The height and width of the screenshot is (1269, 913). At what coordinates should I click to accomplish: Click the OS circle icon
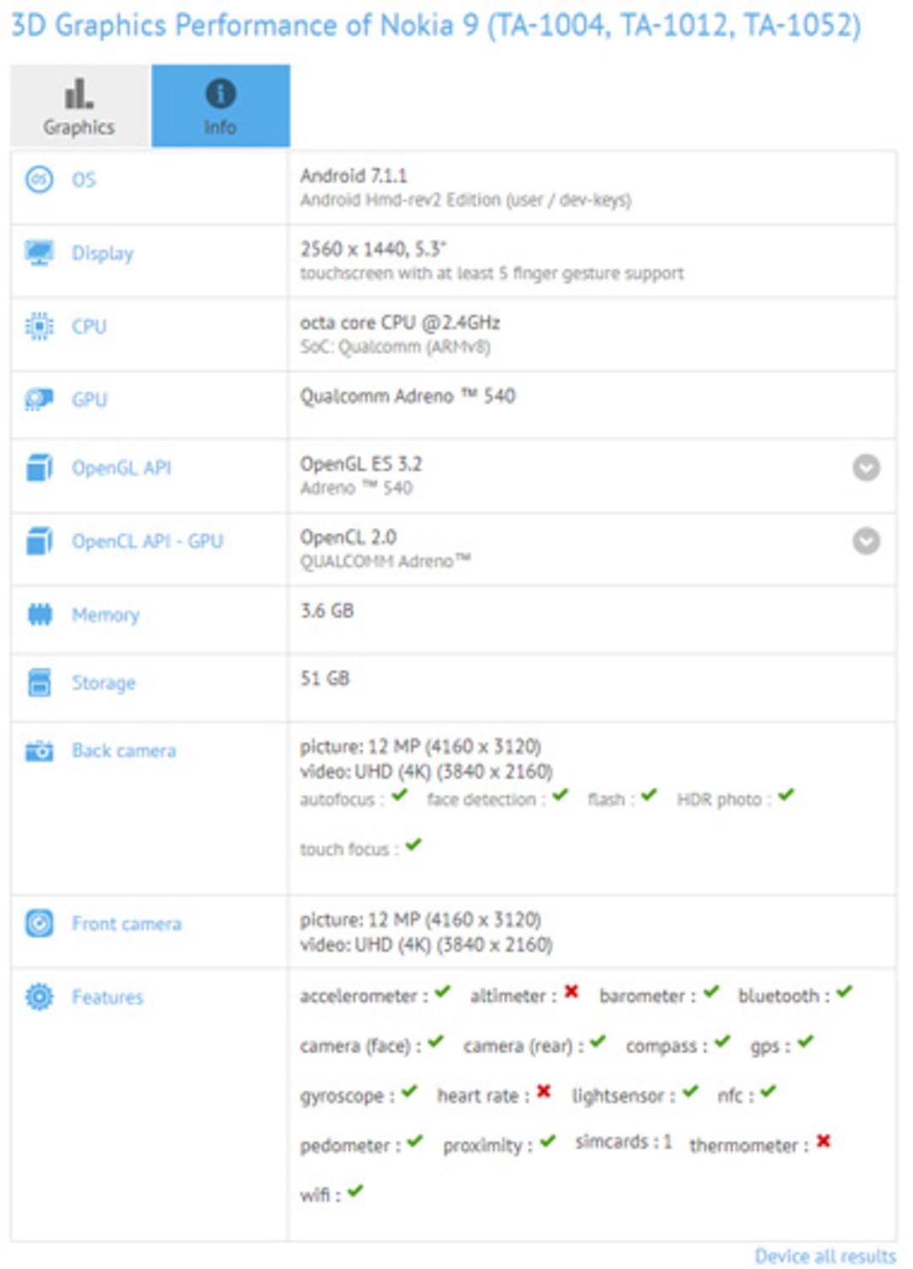click(x=39, y=179)
